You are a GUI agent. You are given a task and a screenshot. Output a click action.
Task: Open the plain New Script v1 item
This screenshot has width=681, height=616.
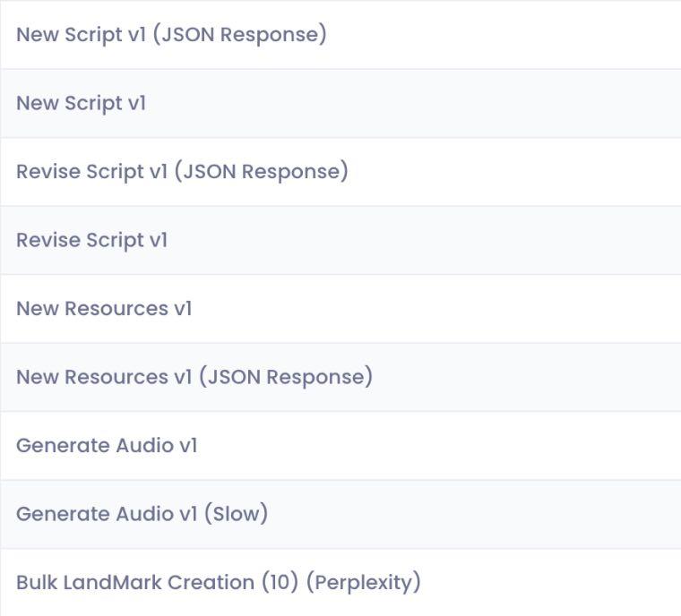point(81,103)
